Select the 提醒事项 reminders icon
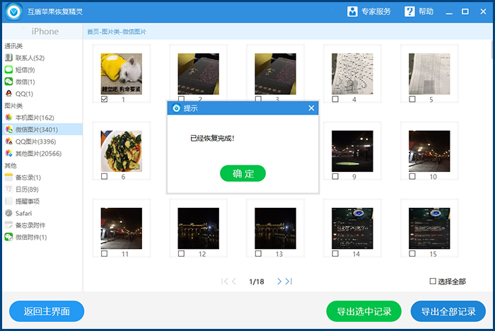 pos(8,201)
